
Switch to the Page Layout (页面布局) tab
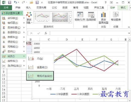(x=41, y=8)
